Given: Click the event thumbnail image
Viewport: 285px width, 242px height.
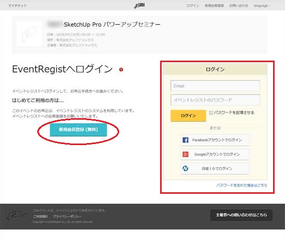Looking at the screenshot, I should pos(29,34).
